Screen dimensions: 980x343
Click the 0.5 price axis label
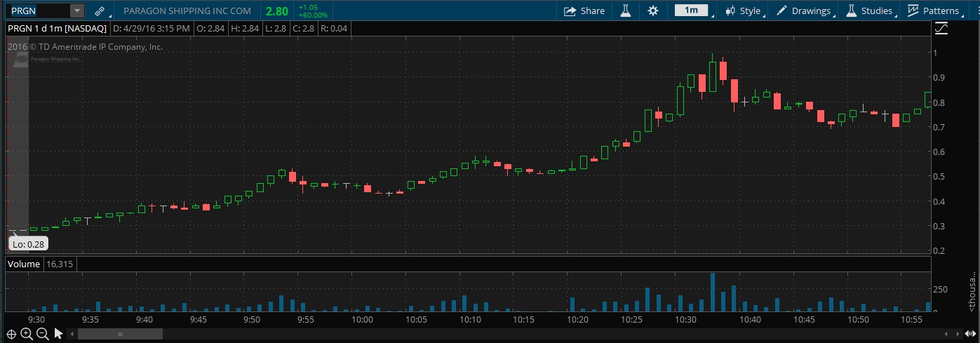pos(939,176)
